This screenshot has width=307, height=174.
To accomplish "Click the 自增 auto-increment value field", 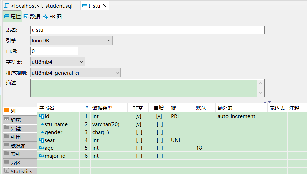I will coord(54,51).
